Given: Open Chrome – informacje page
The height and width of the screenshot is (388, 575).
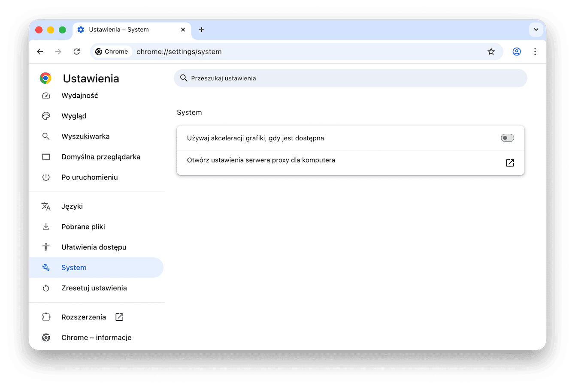Looking at the screenshot, I should coord(97,337).
